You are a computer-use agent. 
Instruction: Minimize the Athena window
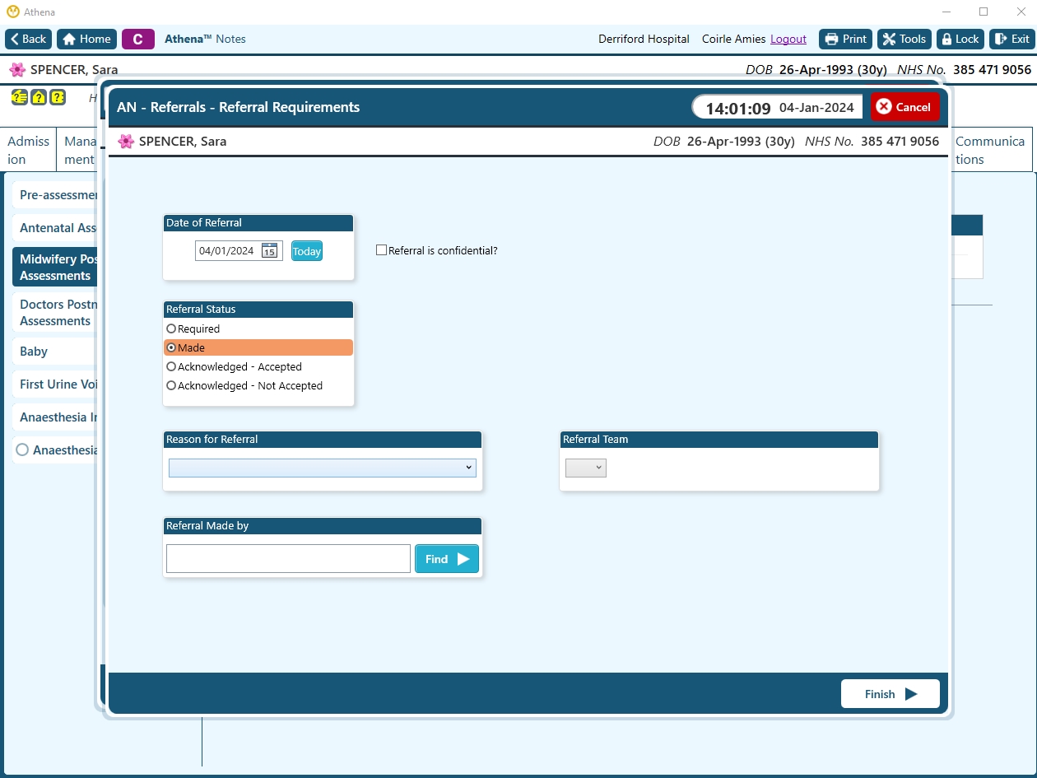(x=945, y=12)
